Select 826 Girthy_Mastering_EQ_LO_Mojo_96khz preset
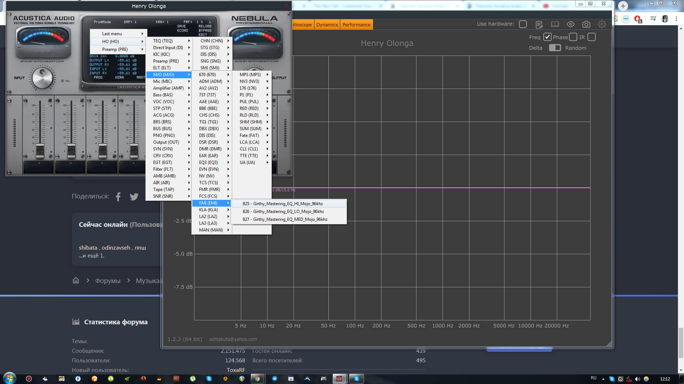The width and height of the screenshot is (684, 384). click(x=289, y=212)
